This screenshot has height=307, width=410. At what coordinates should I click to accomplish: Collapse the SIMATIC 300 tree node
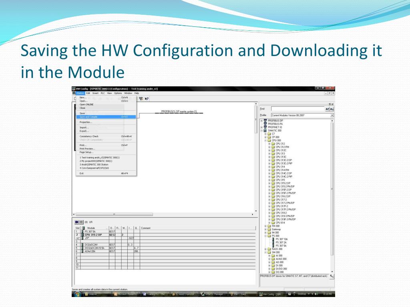(x=261, y=130)
